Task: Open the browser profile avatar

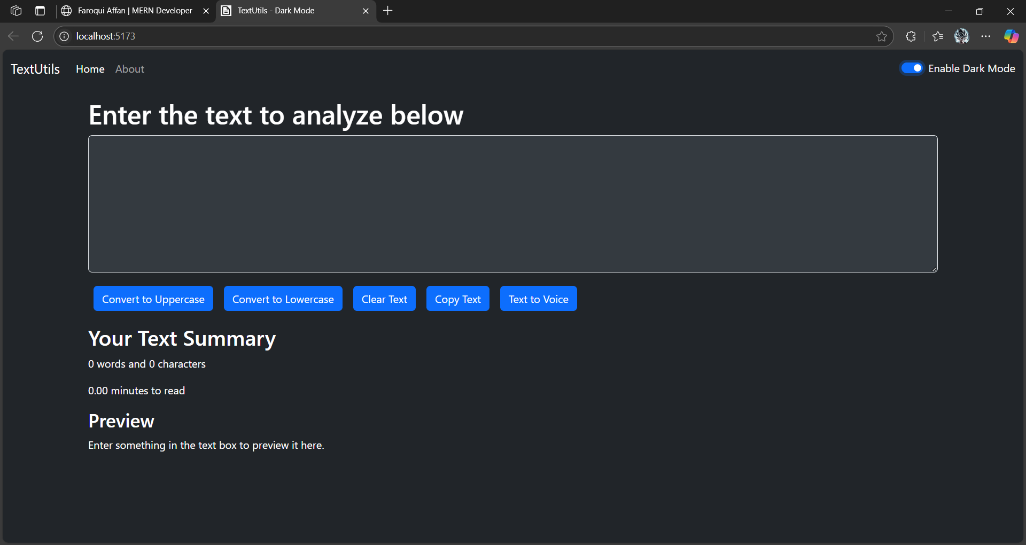Action: pos(962,36)
